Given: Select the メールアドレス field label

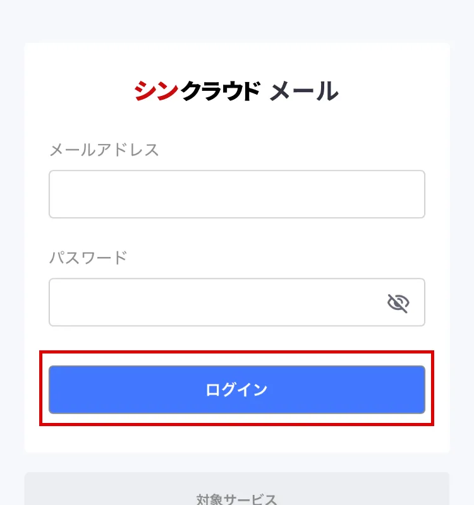Looking at the screenshot, I should tap(104, 150).
